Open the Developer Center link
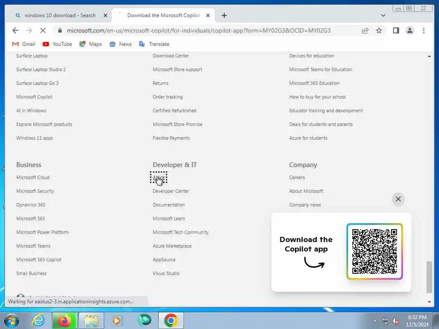Screen dimensions: 439x329 (171, 191)
